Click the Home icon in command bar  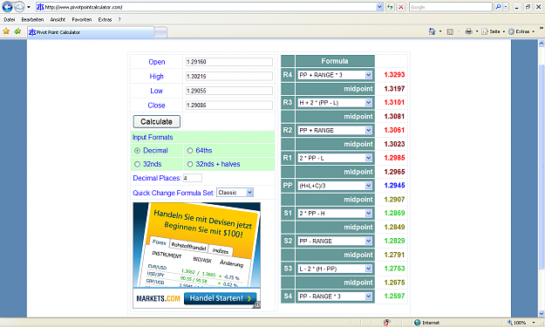(432, 31)
